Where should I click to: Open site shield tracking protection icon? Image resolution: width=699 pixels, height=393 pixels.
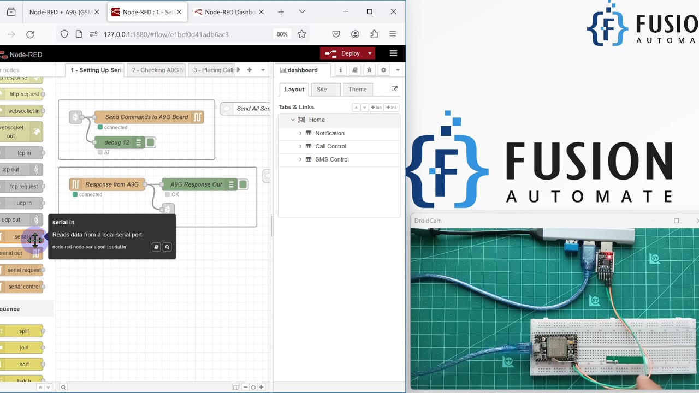point(64,34)
